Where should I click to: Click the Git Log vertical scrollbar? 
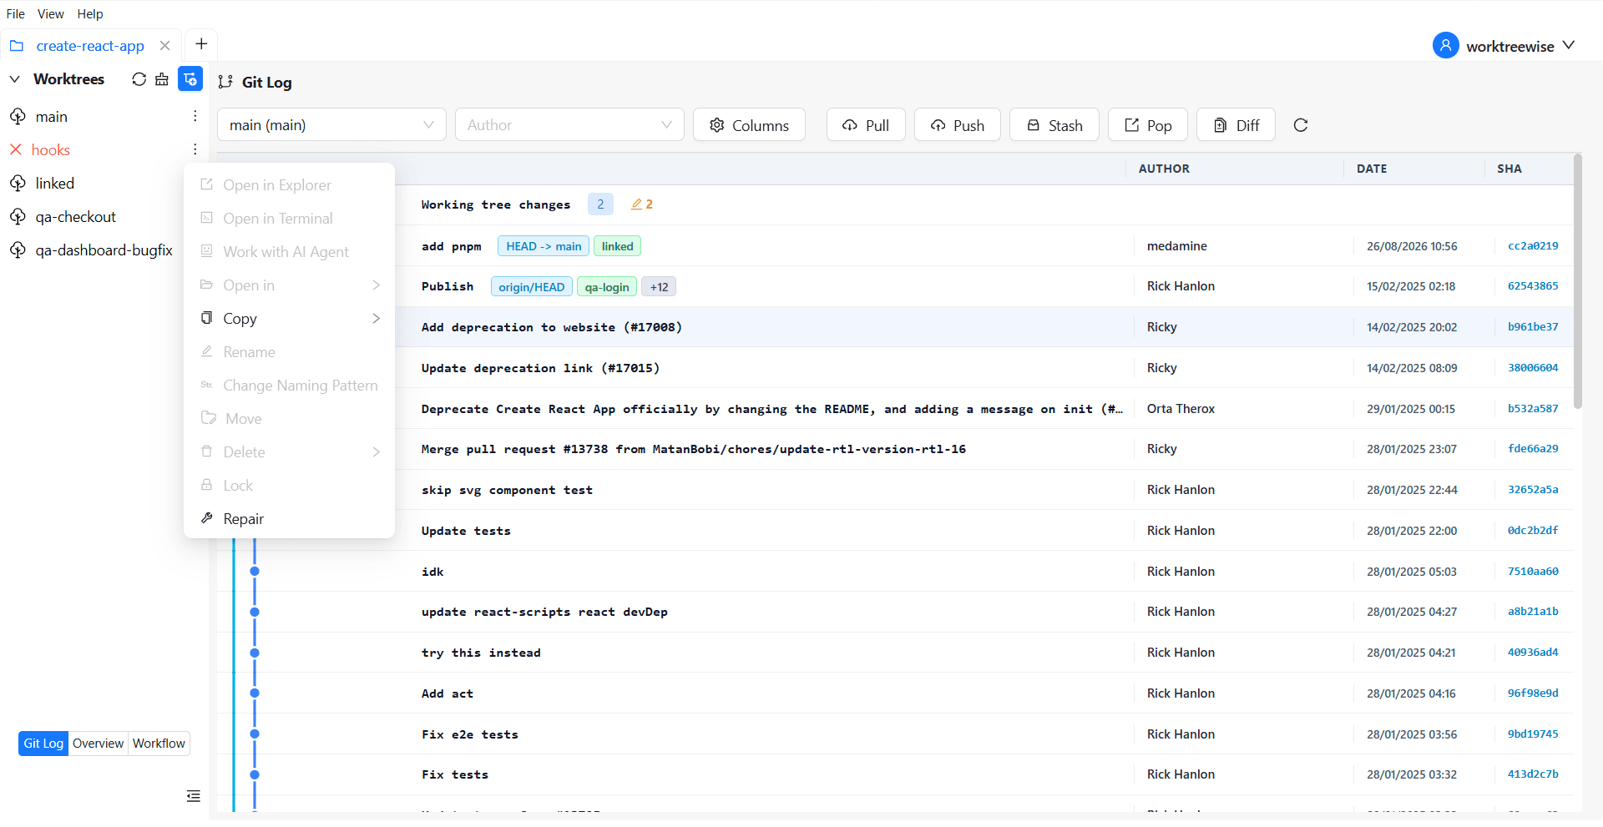[x=1577, y=281]
